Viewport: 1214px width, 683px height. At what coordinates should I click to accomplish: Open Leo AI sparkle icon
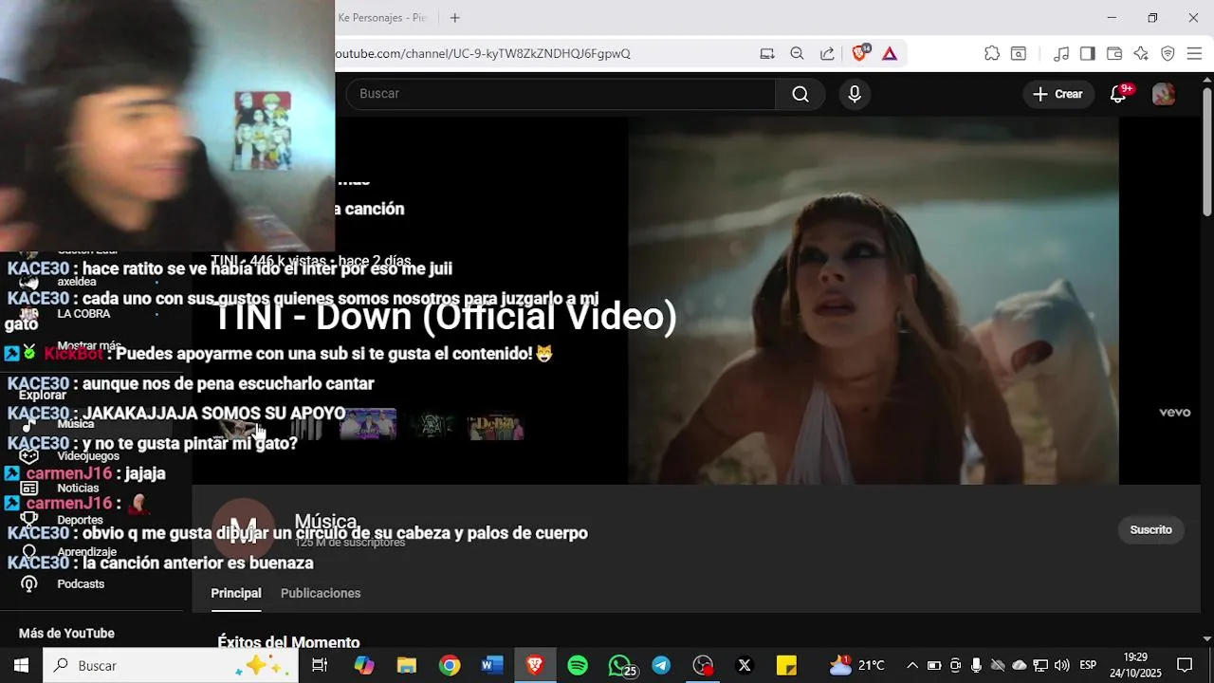(1141, 54)
